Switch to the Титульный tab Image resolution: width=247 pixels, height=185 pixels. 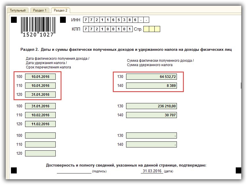[18, 10]
